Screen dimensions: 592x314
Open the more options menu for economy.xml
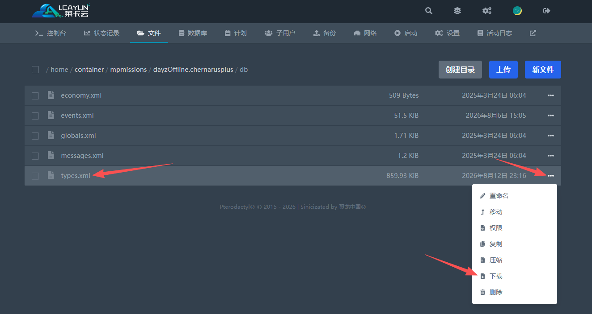click(551, 95)
